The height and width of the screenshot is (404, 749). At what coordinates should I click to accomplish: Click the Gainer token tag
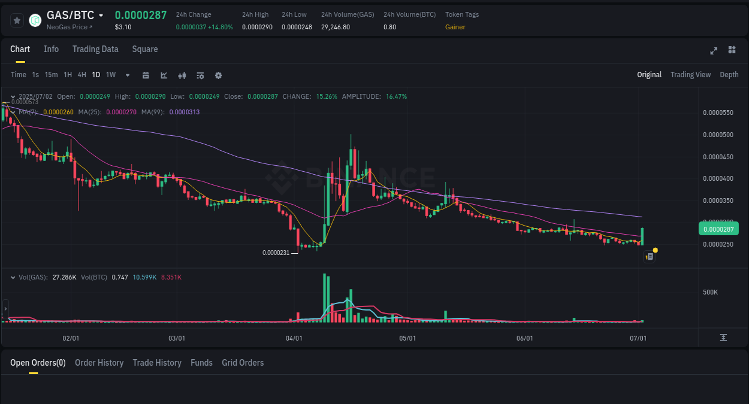(455, 27)
